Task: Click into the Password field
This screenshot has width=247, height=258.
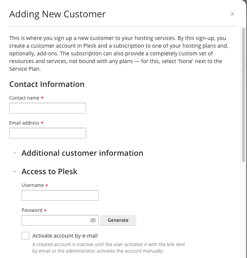Action: point(55,220)
